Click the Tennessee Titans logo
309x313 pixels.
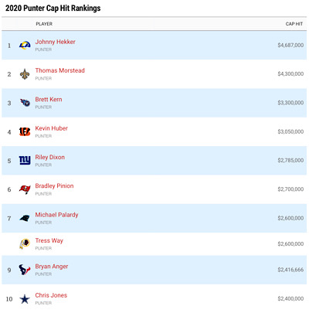point(25,103)
